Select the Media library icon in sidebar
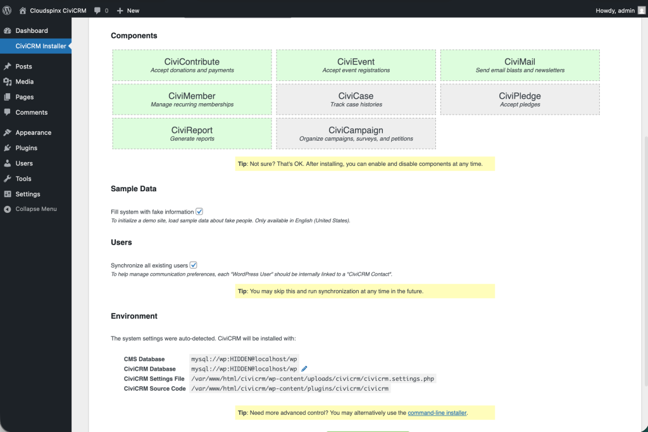648x432 pixels. [x=9, y=82]
